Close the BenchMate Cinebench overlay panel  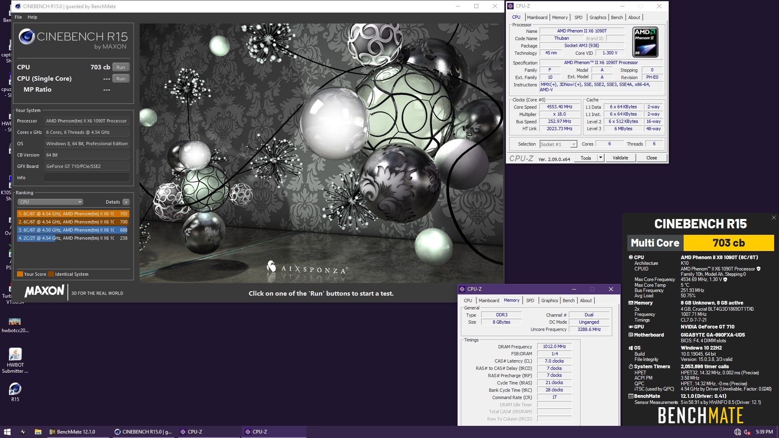pyautogui.click(x=774, y=218)
